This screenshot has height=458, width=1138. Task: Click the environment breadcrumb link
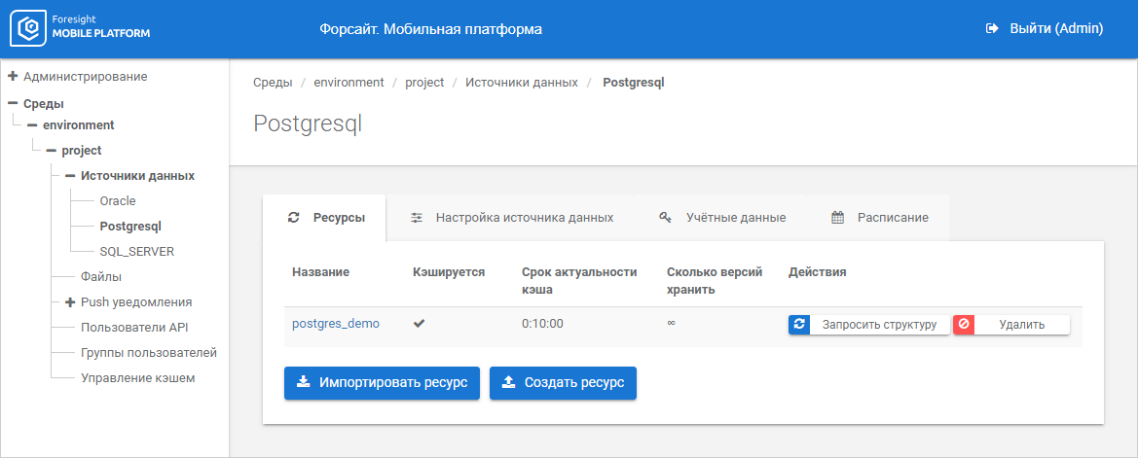[x=349, y=83]
